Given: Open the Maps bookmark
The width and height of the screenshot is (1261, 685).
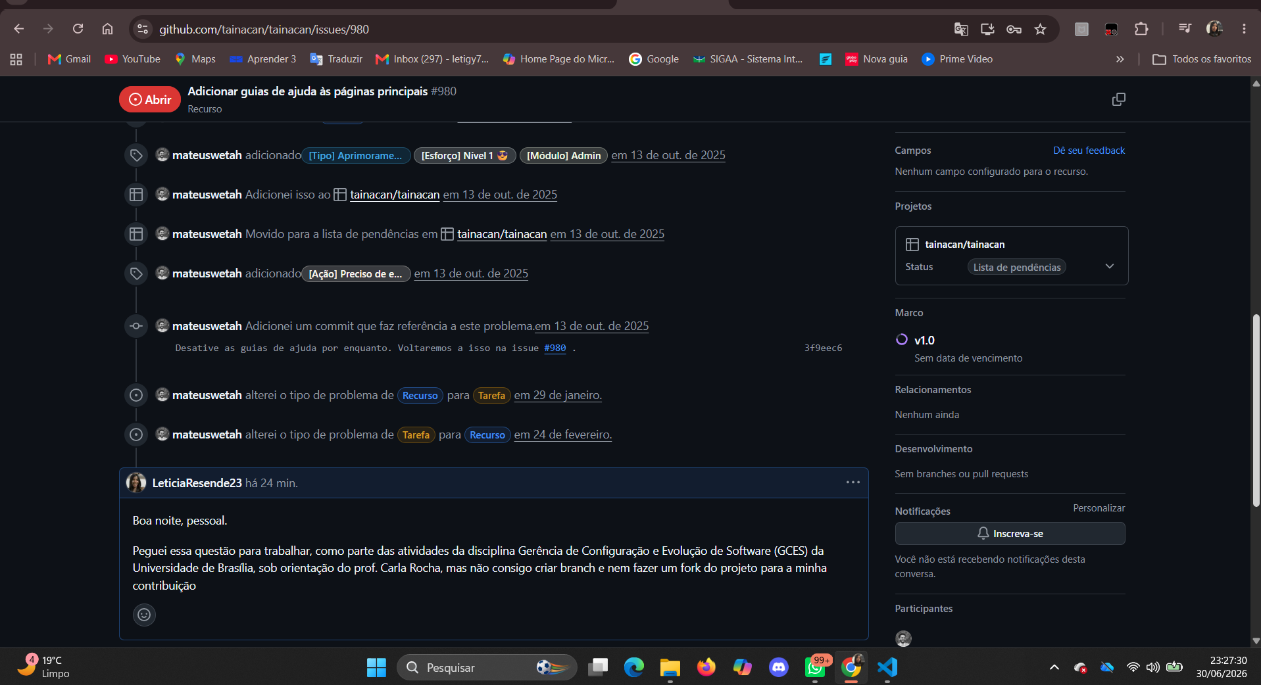Looking at the screenshot, I should (x=195, y=59).
